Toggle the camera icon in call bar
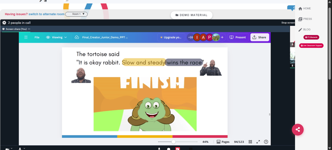332x150 pixels. pyautogui.click(x=7, y=149)
